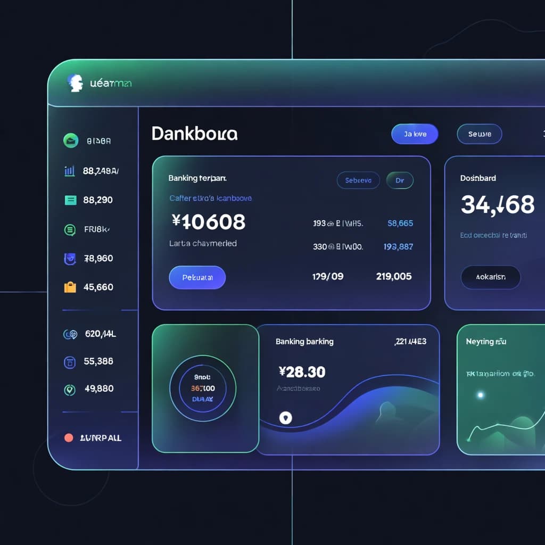Select the shield icon beside 78,960
This screenshot has width=545, height=545.
click(x=70, y=258)
